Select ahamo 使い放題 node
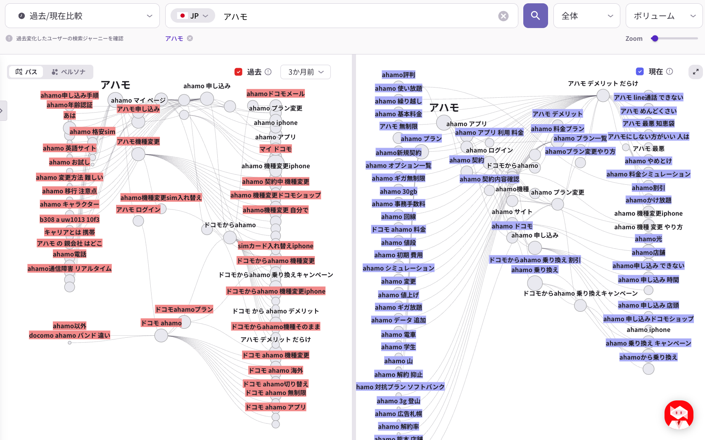Image resolution: width=705 pixels, height=440 pixels. [x=398, y=88]
